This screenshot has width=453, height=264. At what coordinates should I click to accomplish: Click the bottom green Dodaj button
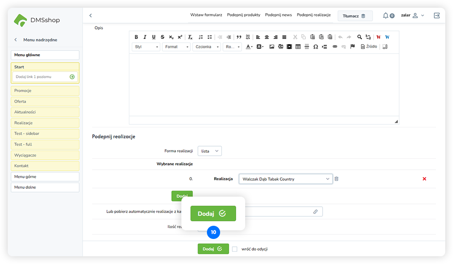coord(213,249)
